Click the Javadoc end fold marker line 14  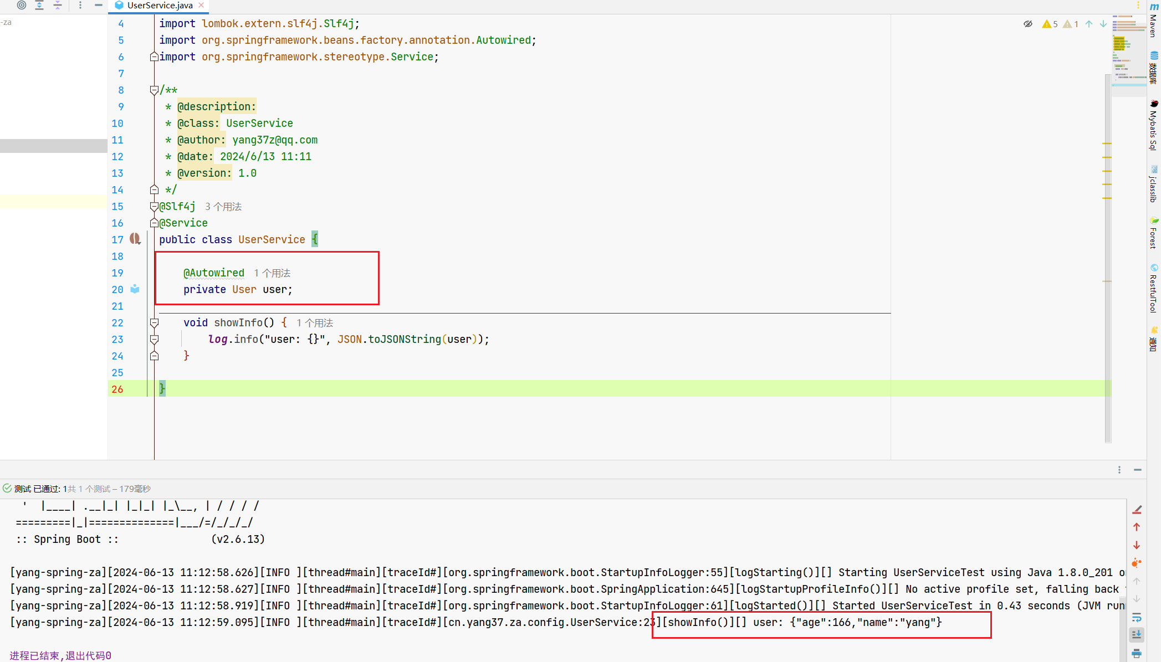154,189
